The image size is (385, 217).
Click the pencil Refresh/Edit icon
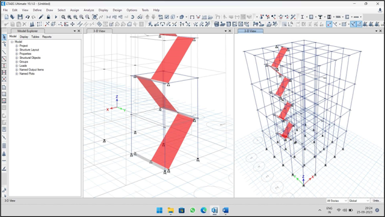41,17
